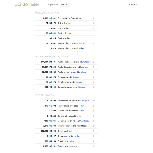Expand Cellular phones sold details
The width and height of the screenshot is (153, 153).
pyautogui.click(x=94, y=116)
